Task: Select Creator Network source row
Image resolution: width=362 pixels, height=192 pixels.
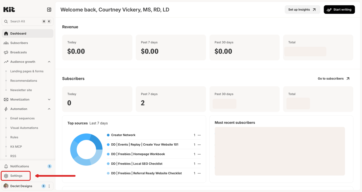Action: coord(154,135)
